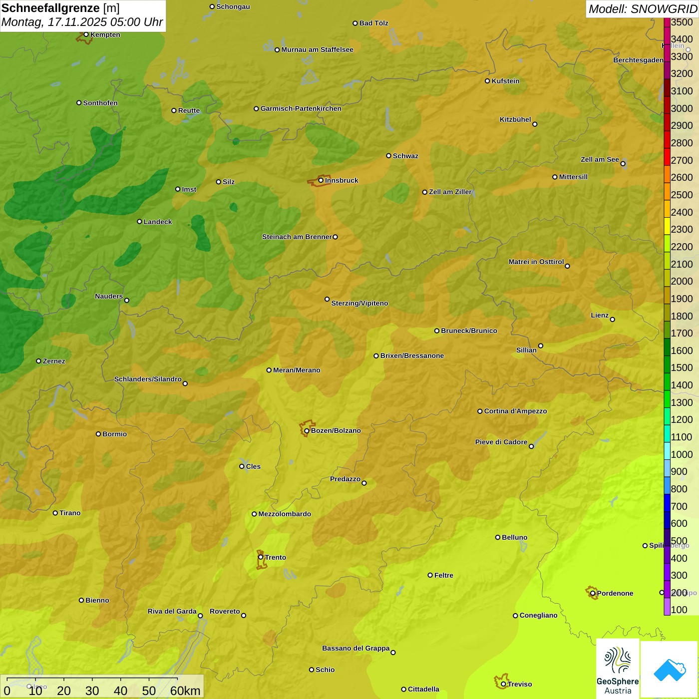699x699 pixels.
Task: Click the Schneefallgrenze [m] title
Action: click(60, 8)
